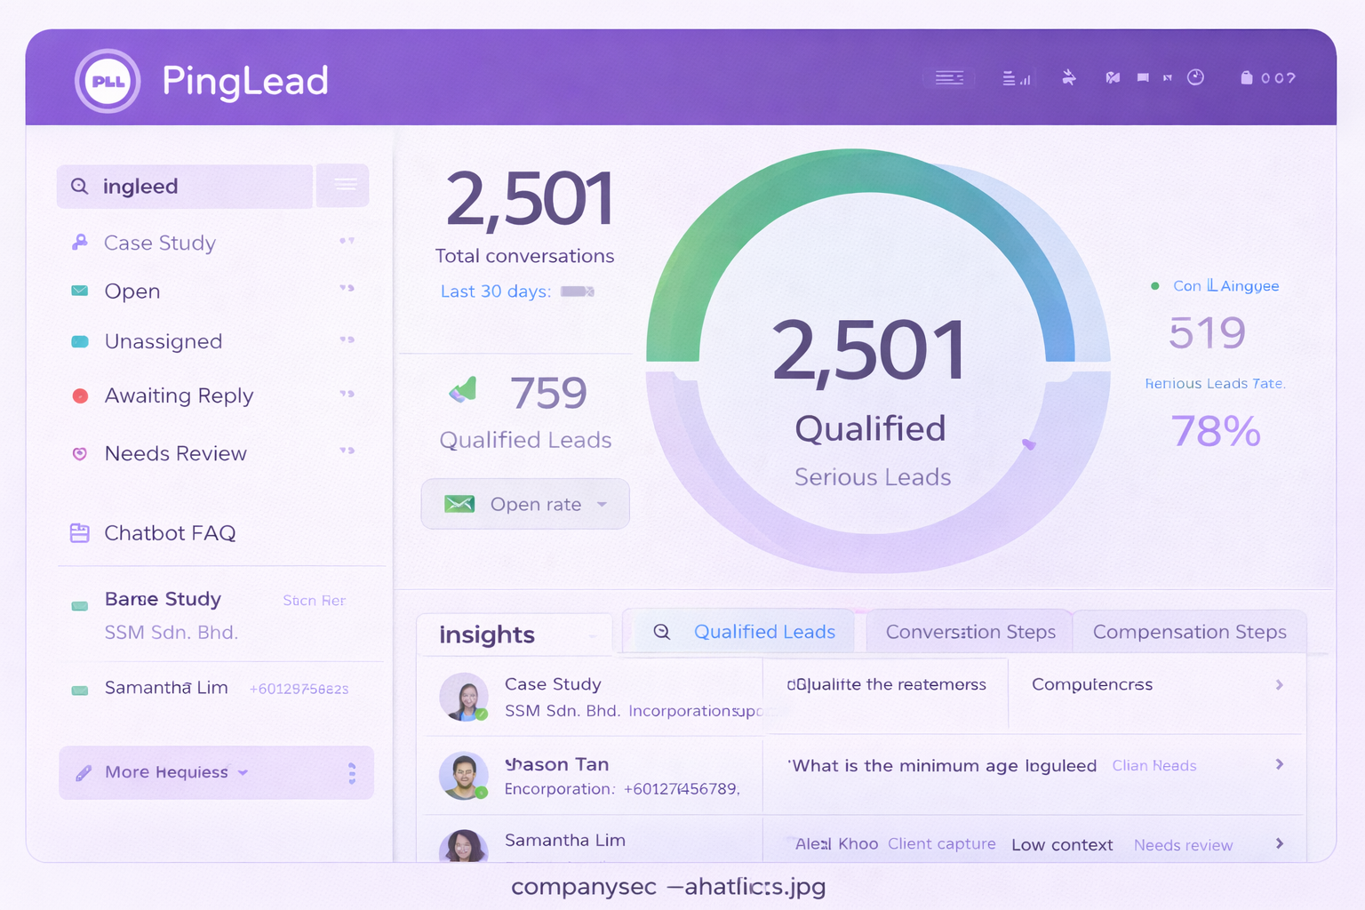The width and height of the screenshot is (1365, 910).
Task: Open the Unassigned conversations list
Action: click(x=164, y=341)
